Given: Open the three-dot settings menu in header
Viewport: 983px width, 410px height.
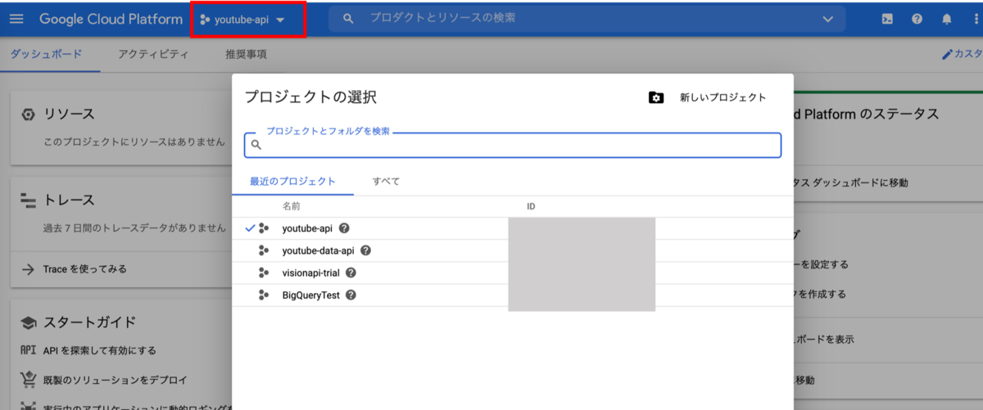Looking at the screenshot, I should [975, 19].
